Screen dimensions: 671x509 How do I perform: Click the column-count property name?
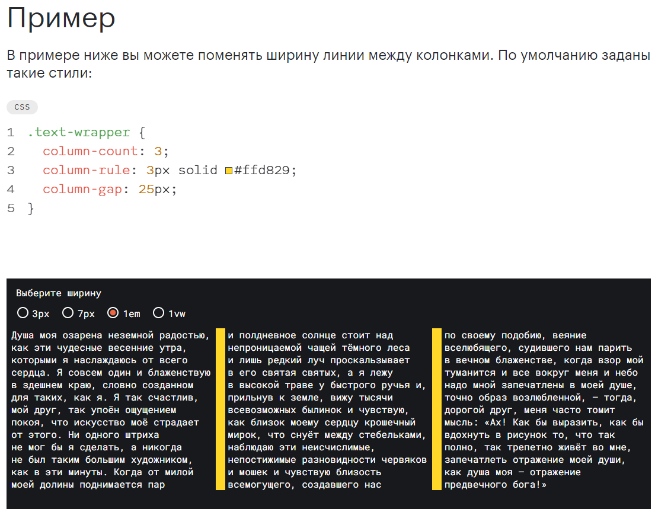90,151
